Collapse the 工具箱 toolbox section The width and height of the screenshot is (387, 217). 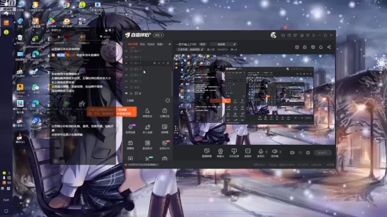[x=167, y=100]
